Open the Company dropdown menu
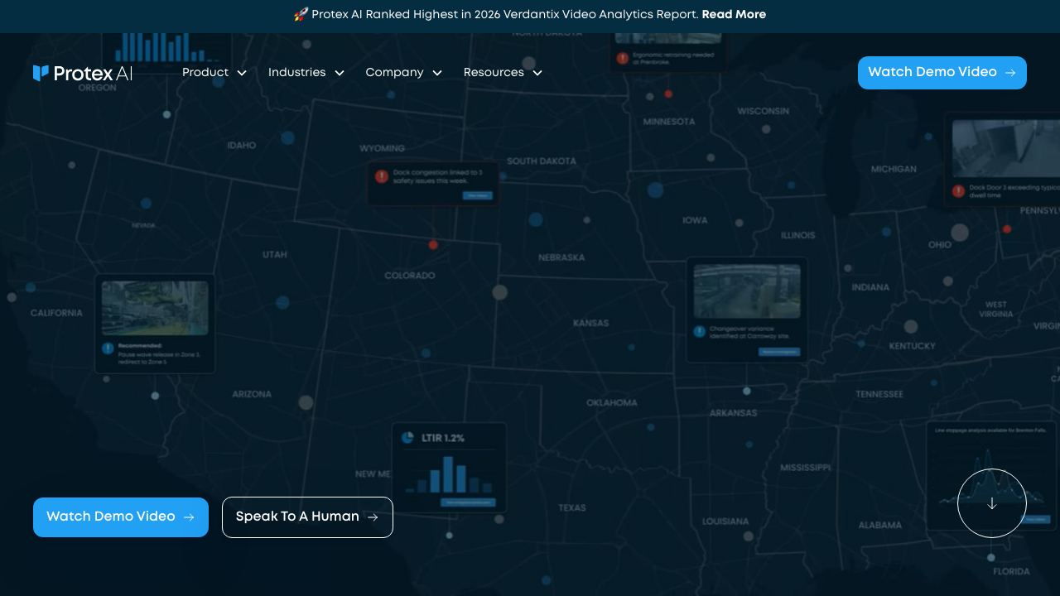 coord(404,73)
